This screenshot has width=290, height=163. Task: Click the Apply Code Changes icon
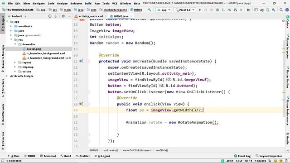[212, 10]
